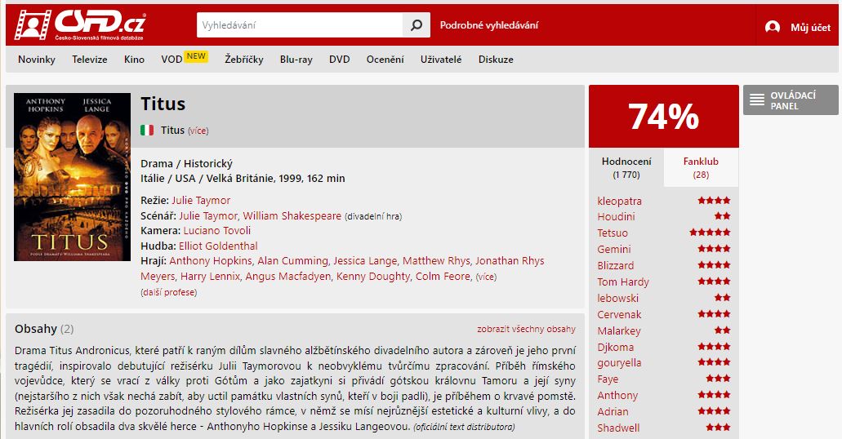
Task: Open director Julie Taymor's page
Action: (x=201, y=200)
